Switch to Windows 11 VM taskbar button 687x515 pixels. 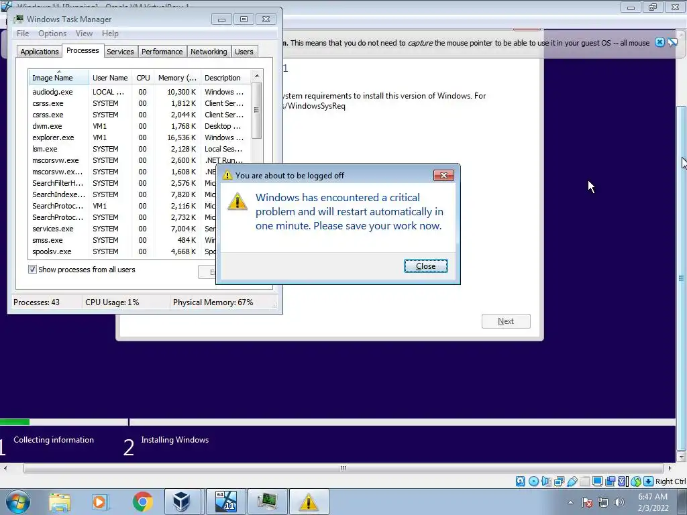click(225, 502)
